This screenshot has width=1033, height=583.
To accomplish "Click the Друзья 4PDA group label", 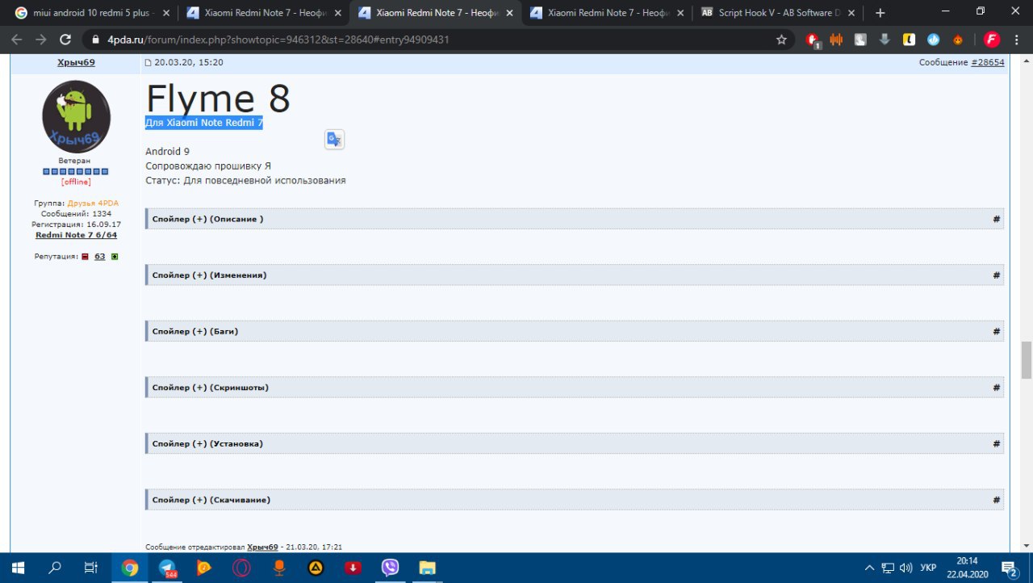I will click(93, 203).
